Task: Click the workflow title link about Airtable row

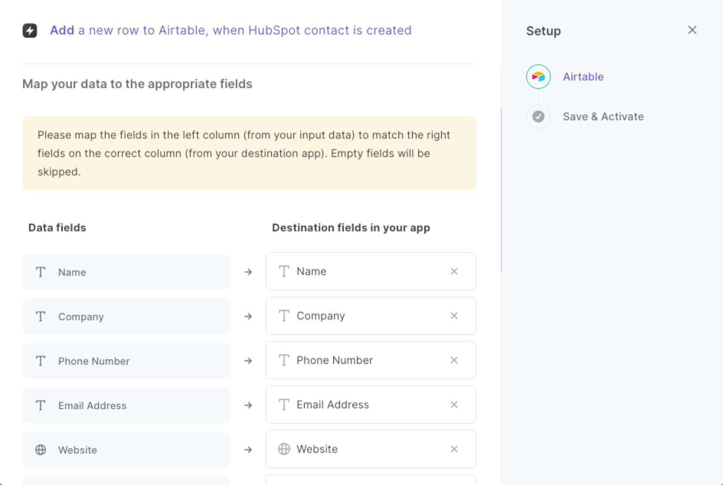Action: point(230,30)
